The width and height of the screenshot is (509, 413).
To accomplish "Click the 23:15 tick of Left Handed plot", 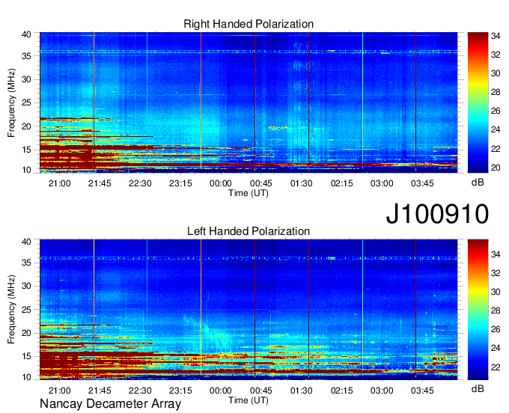I will click(x=180, y=391).
